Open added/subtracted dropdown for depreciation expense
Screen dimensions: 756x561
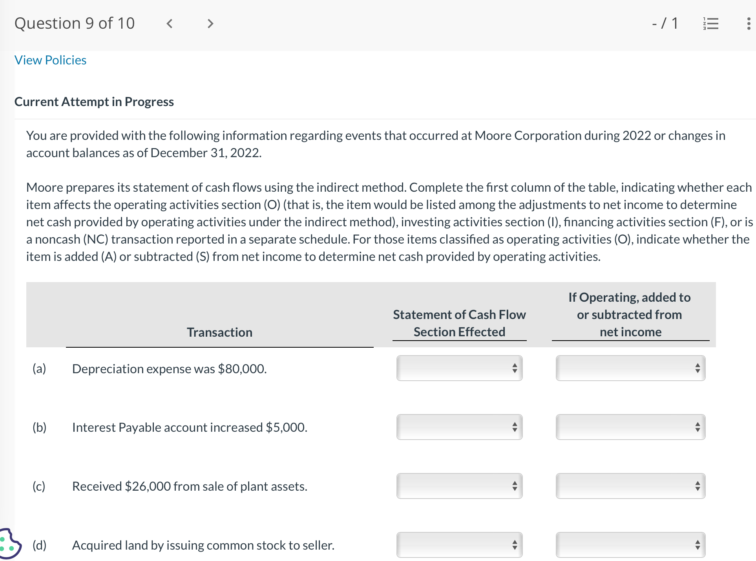click(630, 368)
